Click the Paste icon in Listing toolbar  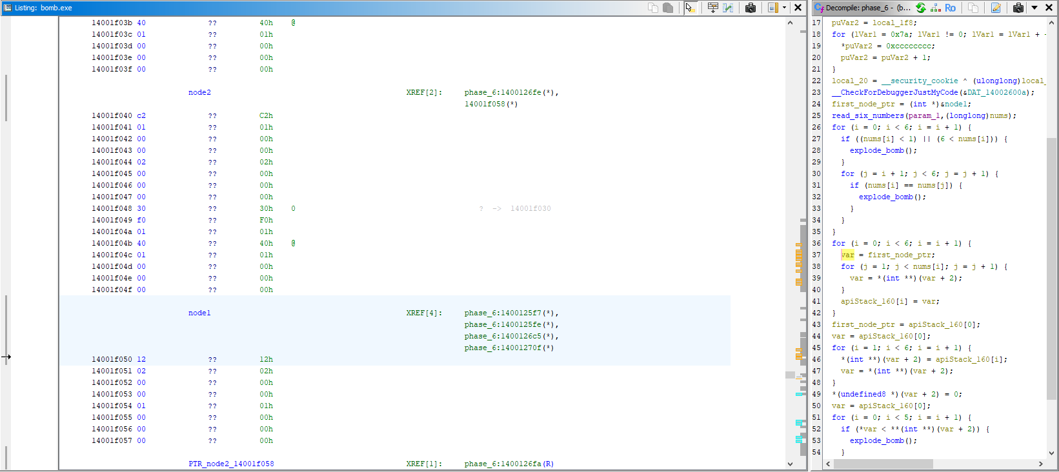[668, 8]
